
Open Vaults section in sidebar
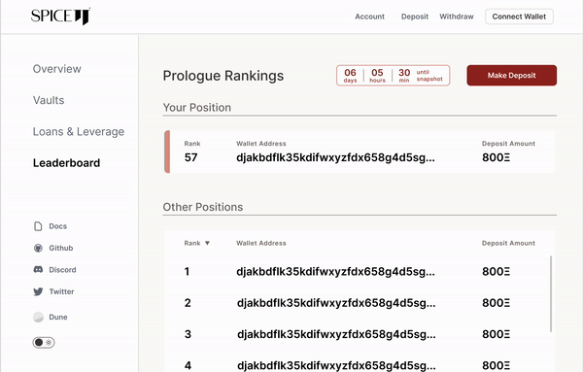click(49, 100)
